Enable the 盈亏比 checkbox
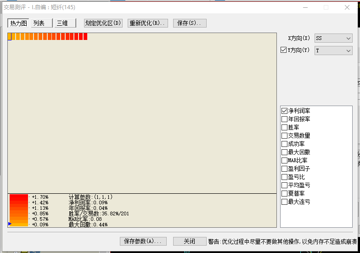 (285, 177)
